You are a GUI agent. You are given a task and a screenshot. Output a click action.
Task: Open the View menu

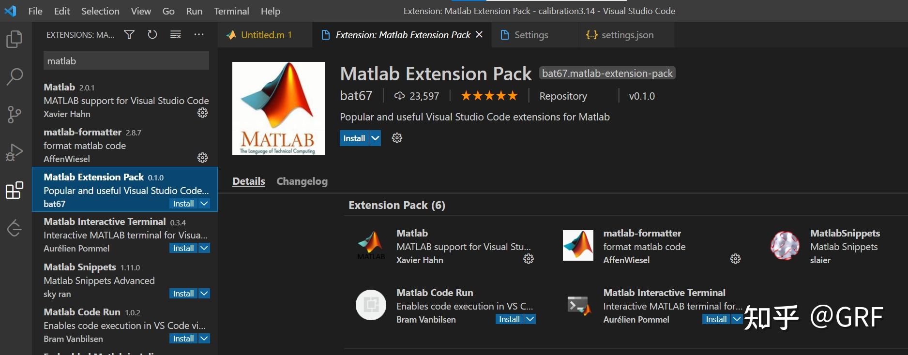tap(141, 11)
